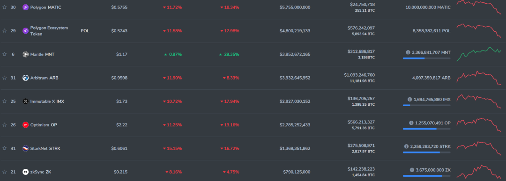Click POL volume $576,242,097
The width and height of the screenshot is (506, 181).
361,28
